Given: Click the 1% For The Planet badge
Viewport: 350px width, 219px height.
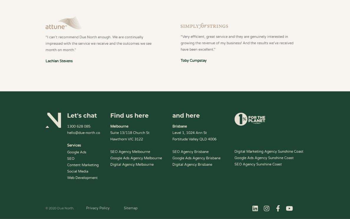Looking at the screenshot, I should 250,119.
